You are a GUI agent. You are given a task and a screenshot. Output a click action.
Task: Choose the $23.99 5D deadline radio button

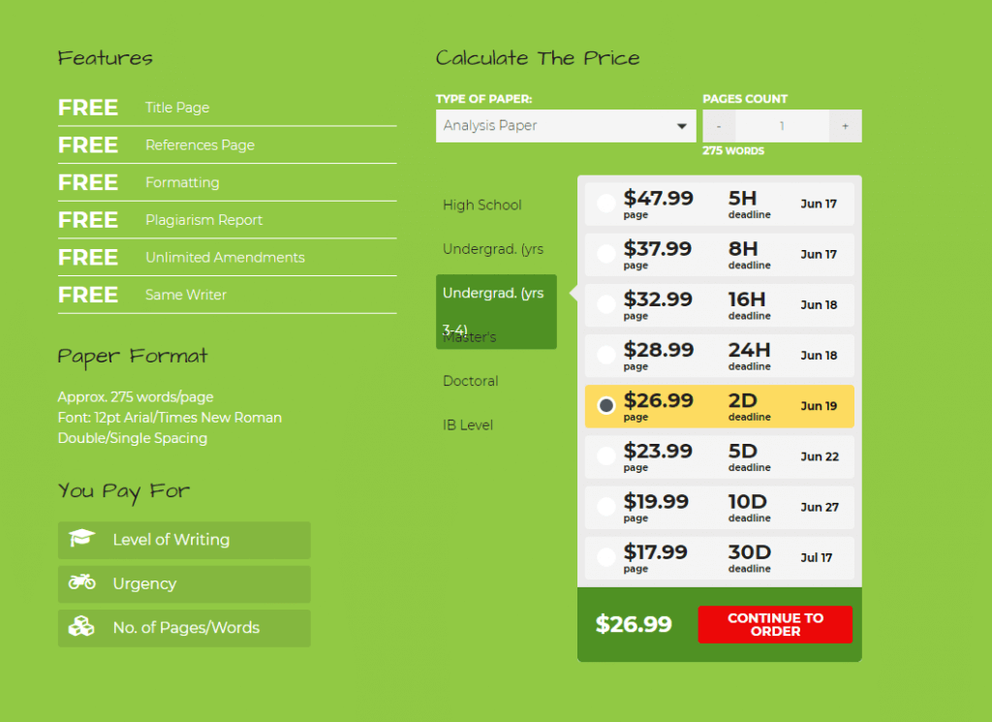pos(606,456)
